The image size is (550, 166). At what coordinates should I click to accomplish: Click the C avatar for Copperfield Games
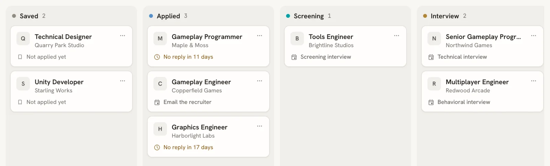coord(160,84)
